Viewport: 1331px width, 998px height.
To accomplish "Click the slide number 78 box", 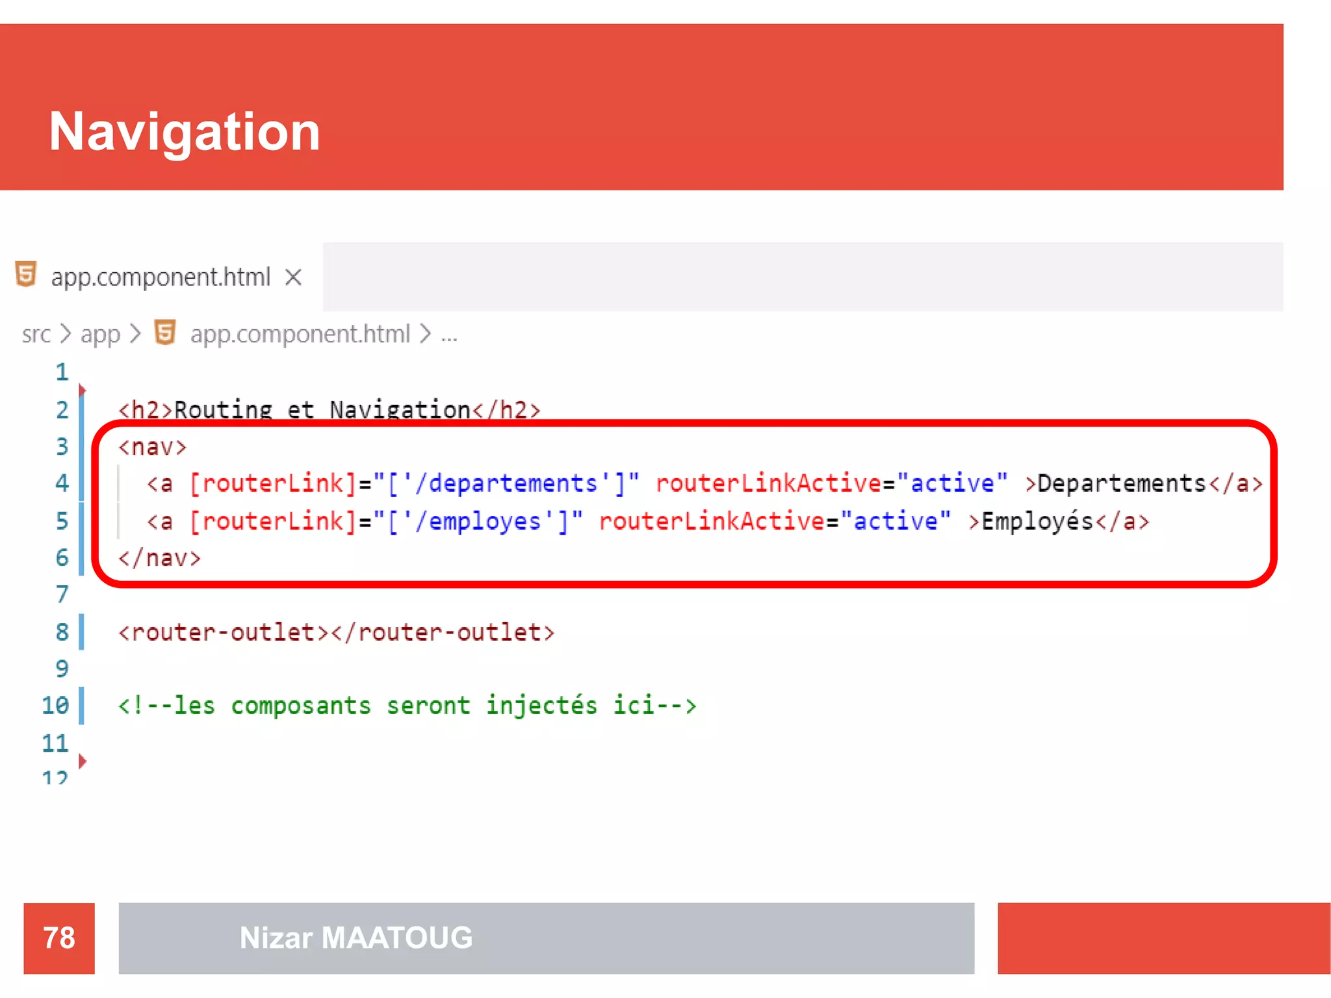I will (x=59, y=938).
